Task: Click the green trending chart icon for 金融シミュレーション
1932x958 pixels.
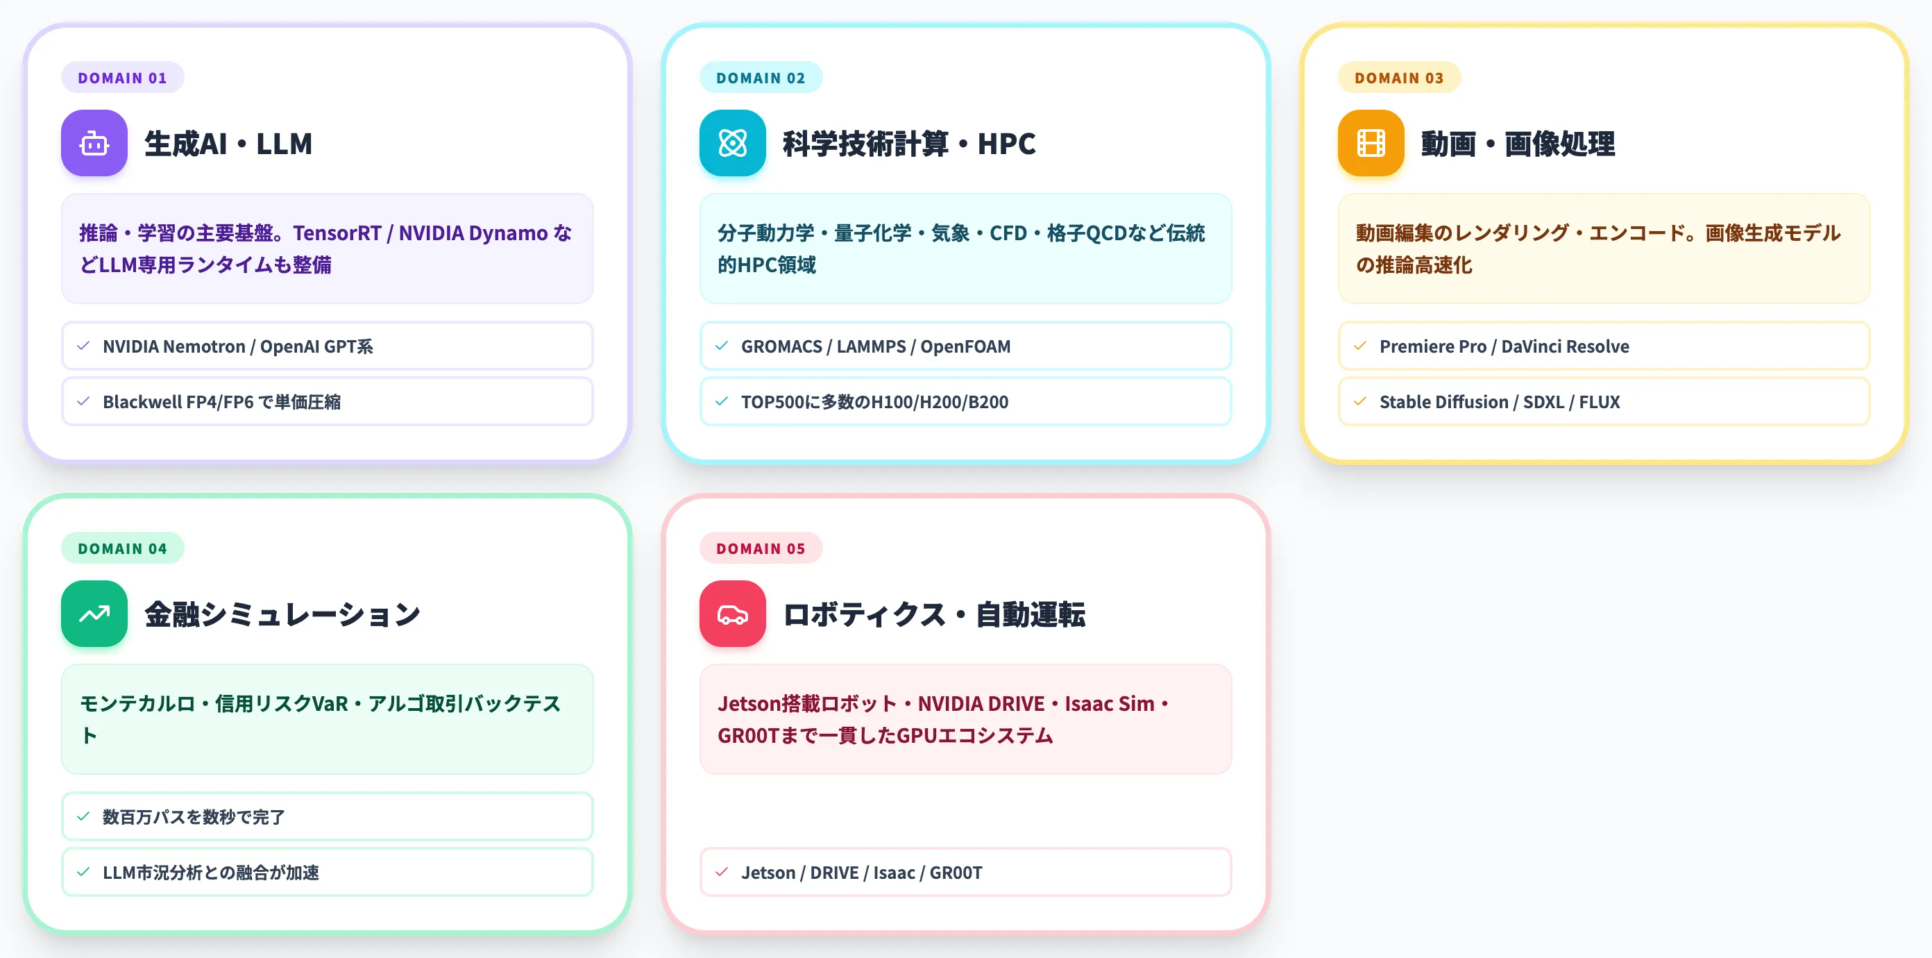Action: pos(94,614)
